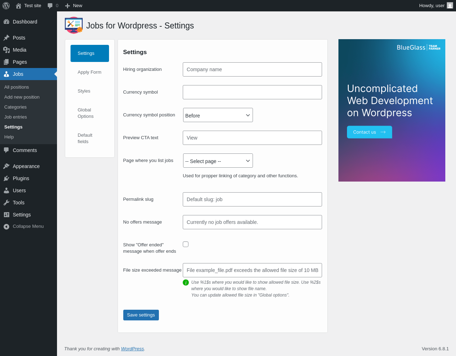Click the Settings sliders icon in sidebar
Screen dimensions: 456x356
click(6, 215)
